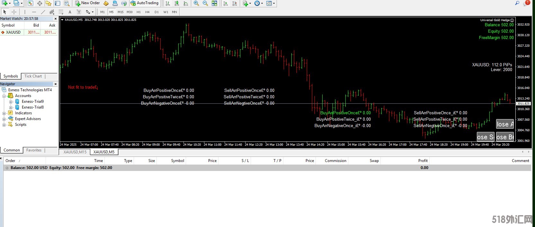Select M15 timeframe
The image size is (535, 227).
120,12
